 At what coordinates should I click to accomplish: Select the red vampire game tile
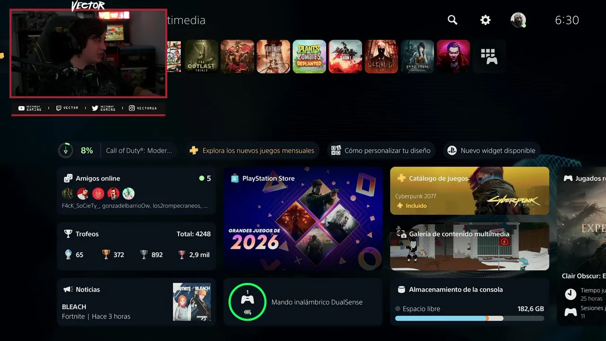pyautogui.click(x=453, y=56)
